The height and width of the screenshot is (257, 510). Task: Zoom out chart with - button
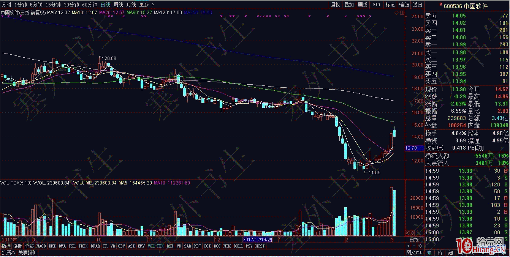[414, 246]
